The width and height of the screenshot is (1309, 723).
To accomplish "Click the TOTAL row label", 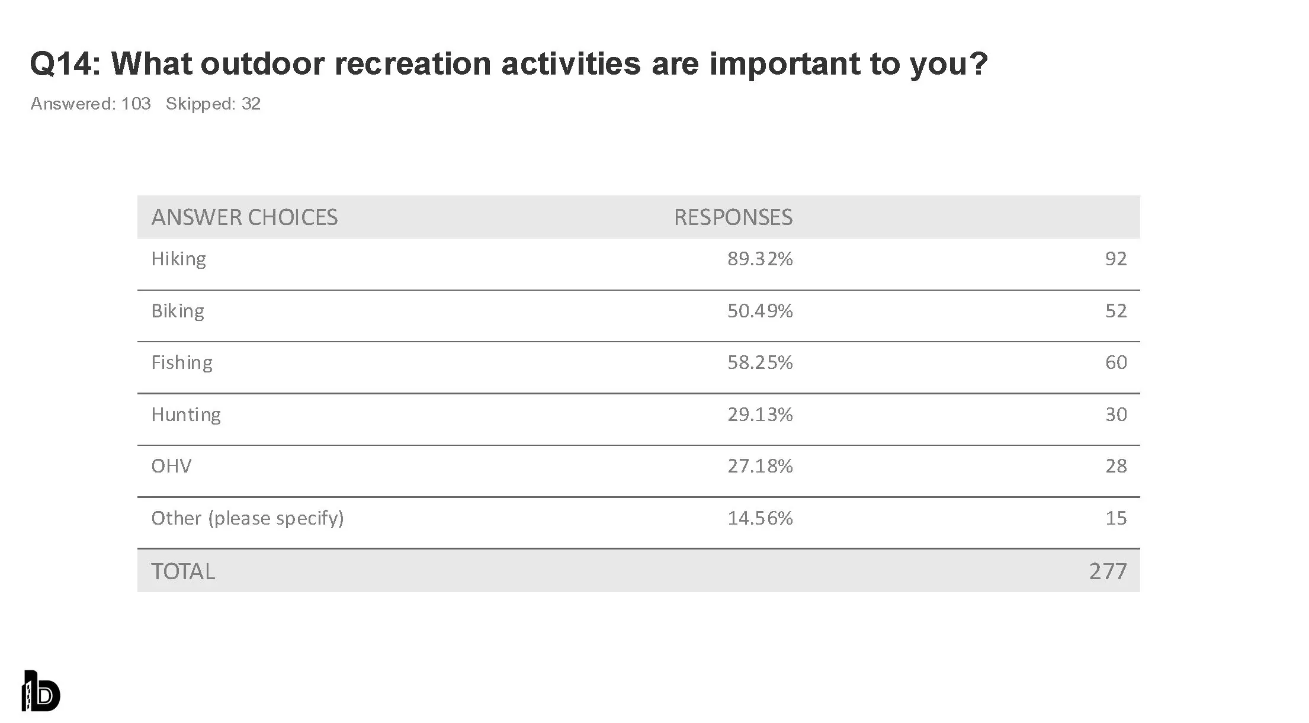I will tap(183, 571).
